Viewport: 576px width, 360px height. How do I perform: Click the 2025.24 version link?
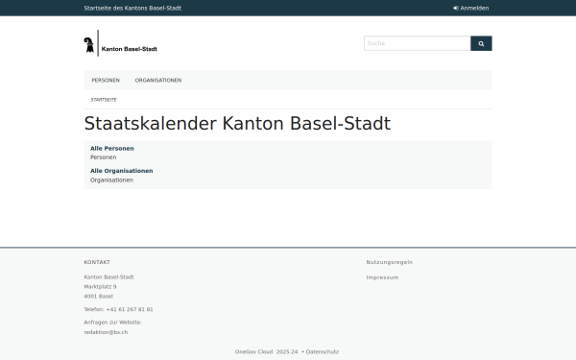pos(287,352)
